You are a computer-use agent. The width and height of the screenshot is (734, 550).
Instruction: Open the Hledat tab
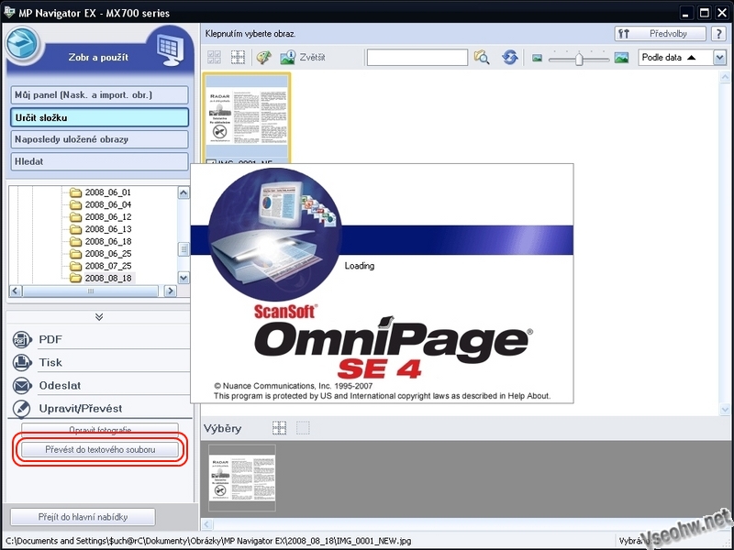(x=99, y=161)
